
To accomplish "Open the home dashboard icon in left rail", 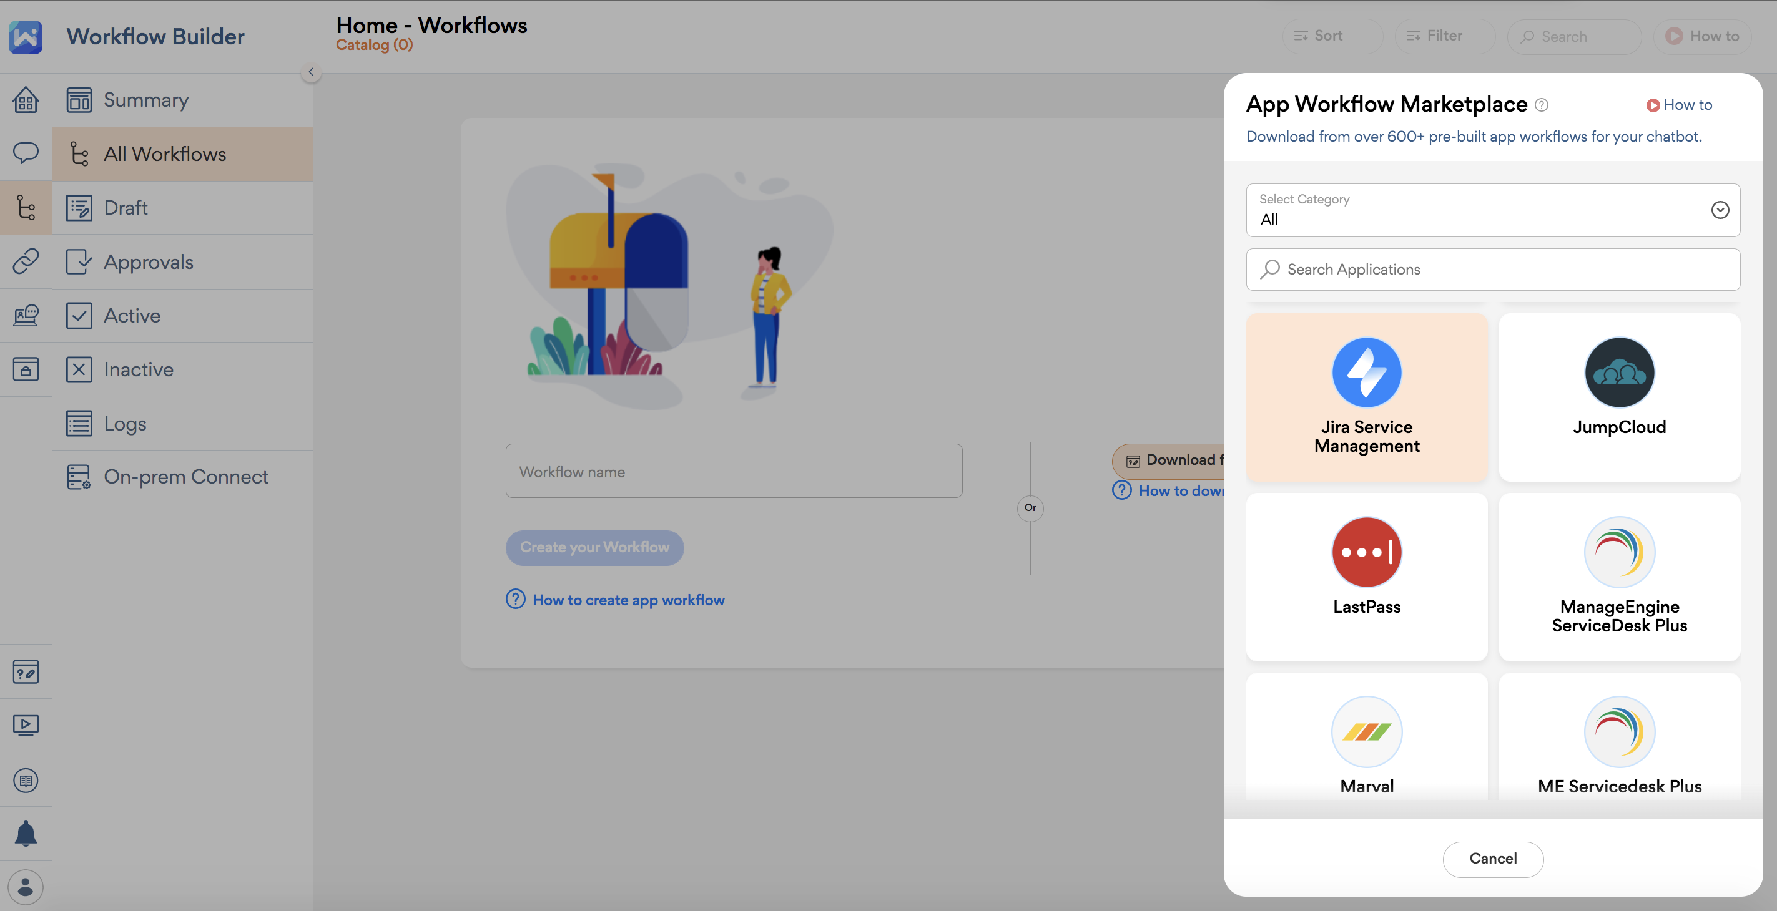I will click(26, 99).
